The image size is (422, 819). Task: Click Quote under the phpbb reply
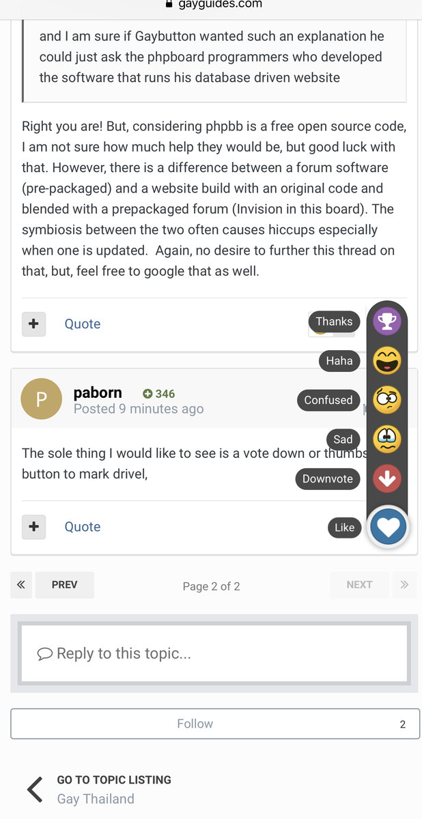click(x=83, y=324)
